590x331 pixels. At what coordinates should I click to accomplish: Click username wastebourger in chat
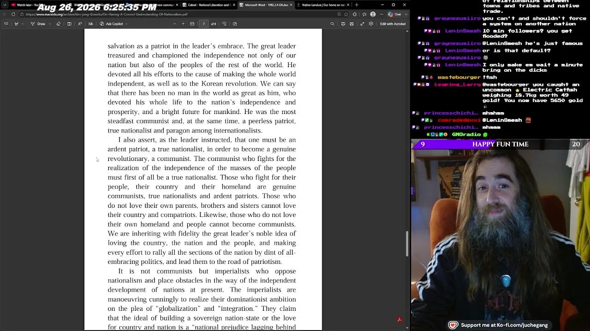click(459, 77)
